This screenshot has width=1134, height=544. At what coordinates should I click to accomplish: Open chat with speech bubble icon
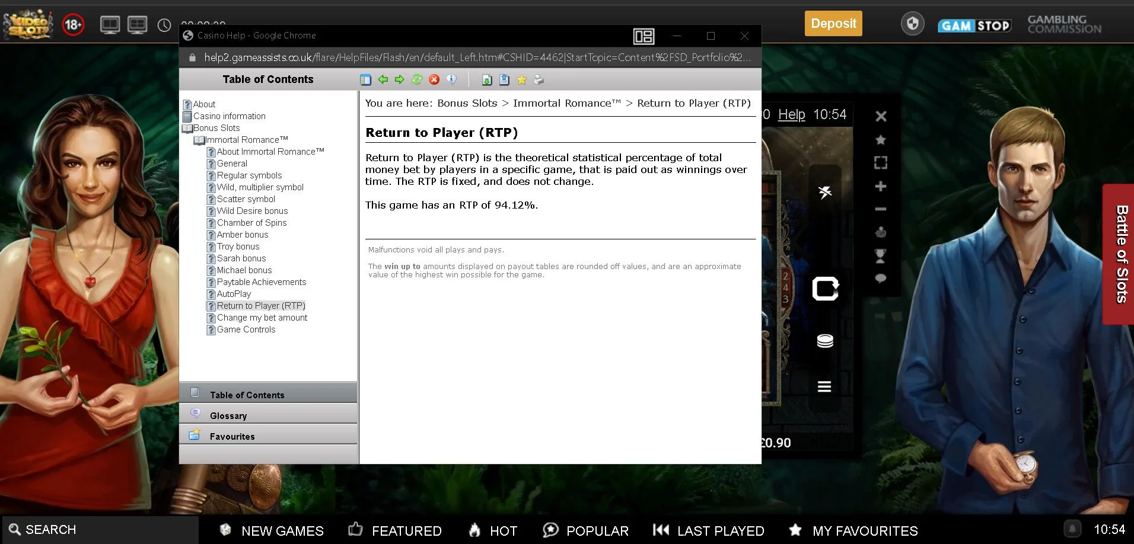pyautogui.click(x=881, y=279)
